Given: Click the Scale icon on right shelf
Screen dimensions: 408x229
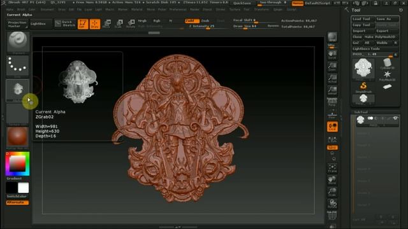Looking at the screenshot, I should click(x=332, y=192).
